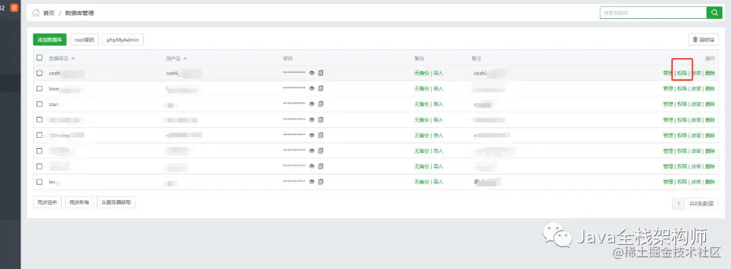Open 权限 for the ceshi database
731x269 pixels.
[x=682, y=73]
